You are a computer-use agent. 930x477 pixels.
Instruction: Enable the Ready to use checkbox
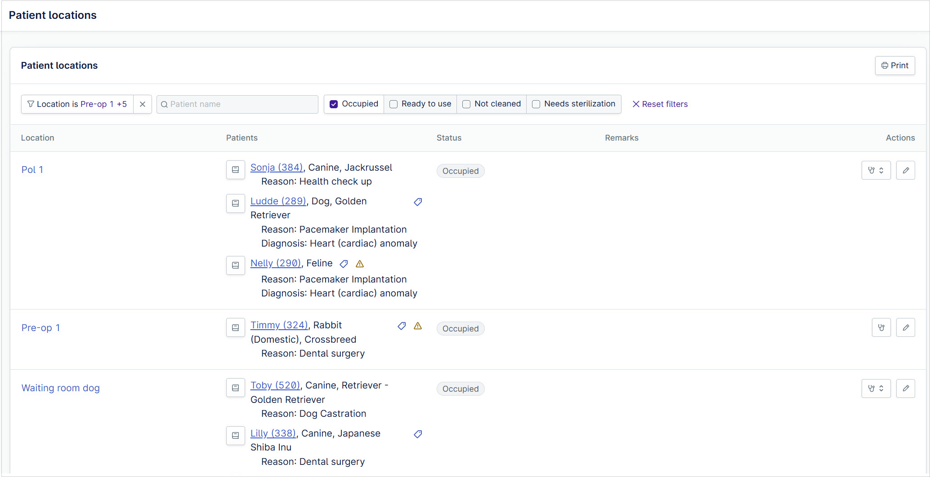point(393,104)
